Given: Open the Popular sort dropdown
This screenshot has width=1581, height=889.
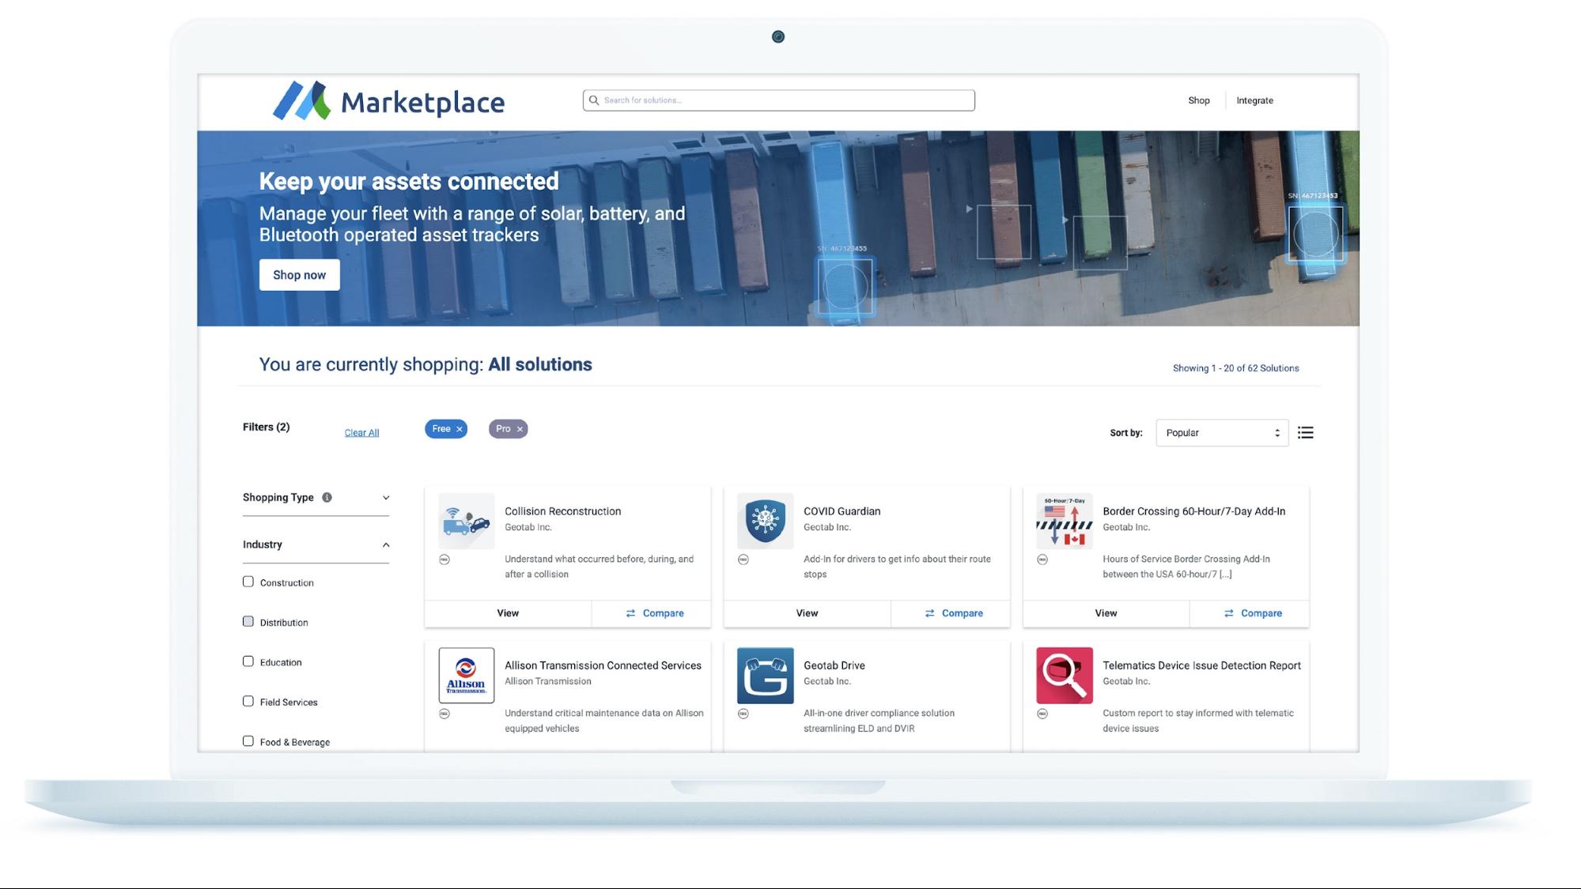Looking at the screenshot, I should (x=1222, y=432).
